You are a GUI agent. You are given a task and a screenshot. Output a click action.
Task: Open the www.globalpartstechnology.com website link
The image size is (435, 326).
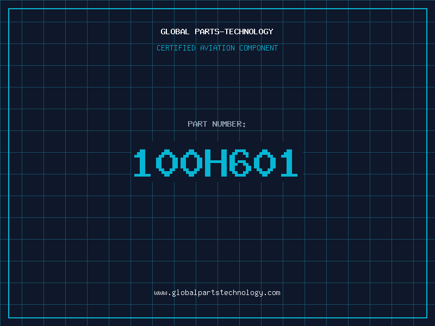pos(217,293)
